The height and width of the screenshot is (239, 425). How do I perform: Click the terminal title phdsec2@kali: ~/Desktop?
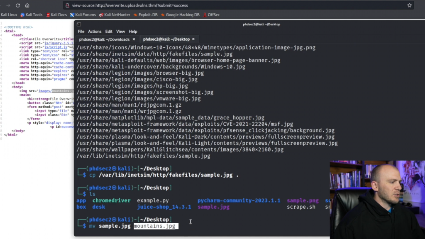261,24
